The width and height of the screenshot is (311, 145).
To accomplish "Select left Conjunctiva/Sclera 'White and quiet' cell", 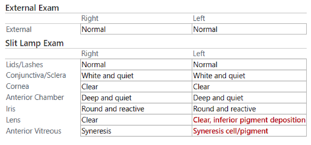I will pos(249,75).
